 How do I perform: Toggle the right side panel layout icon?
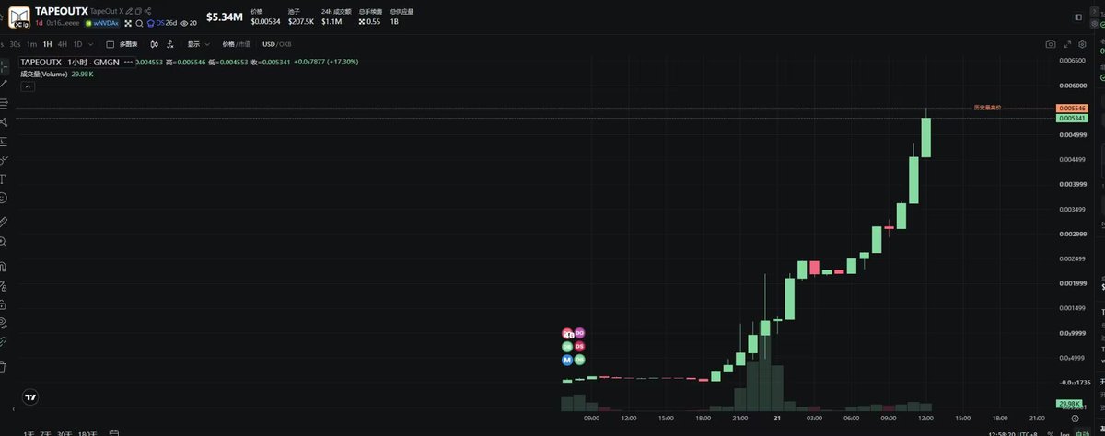pos(1079,17)
